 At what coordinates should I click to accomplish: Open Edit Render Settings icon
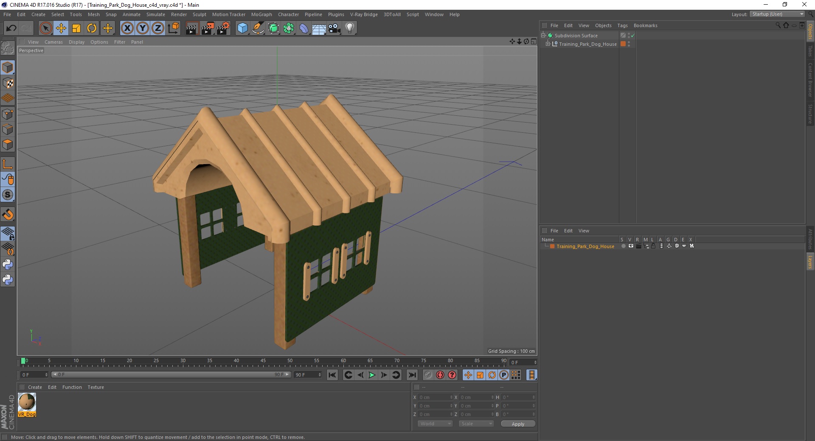click(x=223, y=28)
